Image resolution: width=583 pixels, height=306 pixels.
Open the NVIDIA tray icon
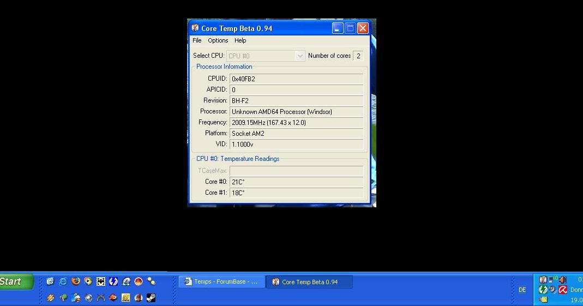543,299
